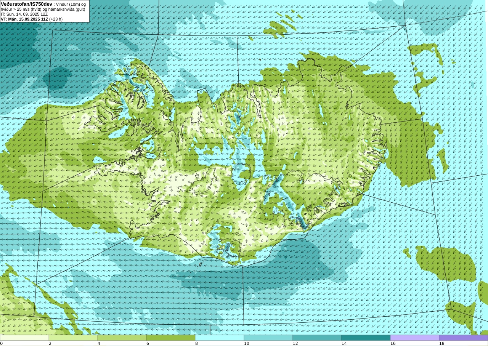The height and width of the screenshot is (346, 488).
Task: Click the teal 12–14 m/s legend swatch
Action: pos(317,338)
